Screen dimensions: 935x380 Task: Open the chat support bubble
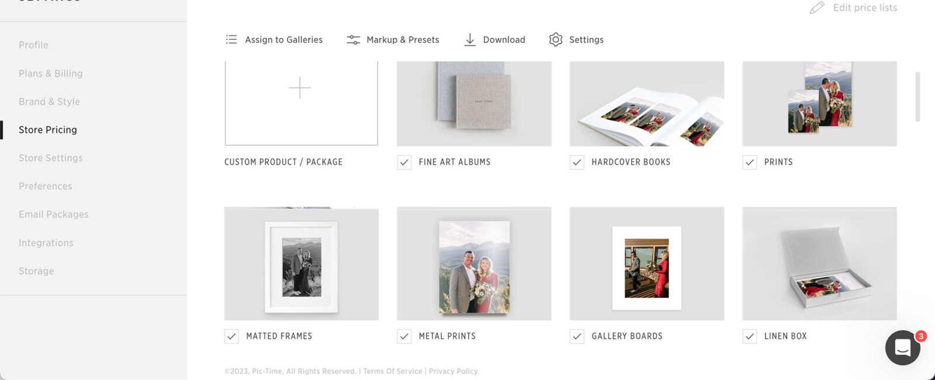902,348
